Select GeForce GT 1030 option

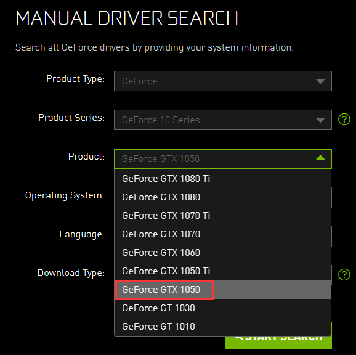pyautogui.click(x=223, y=308)
